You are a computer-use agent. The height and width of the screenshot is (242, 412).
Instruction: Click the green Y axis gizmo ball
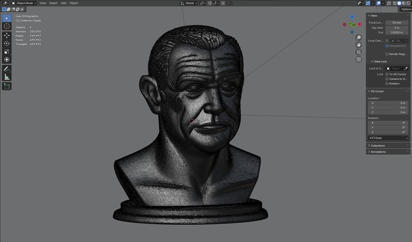point(350,24)
